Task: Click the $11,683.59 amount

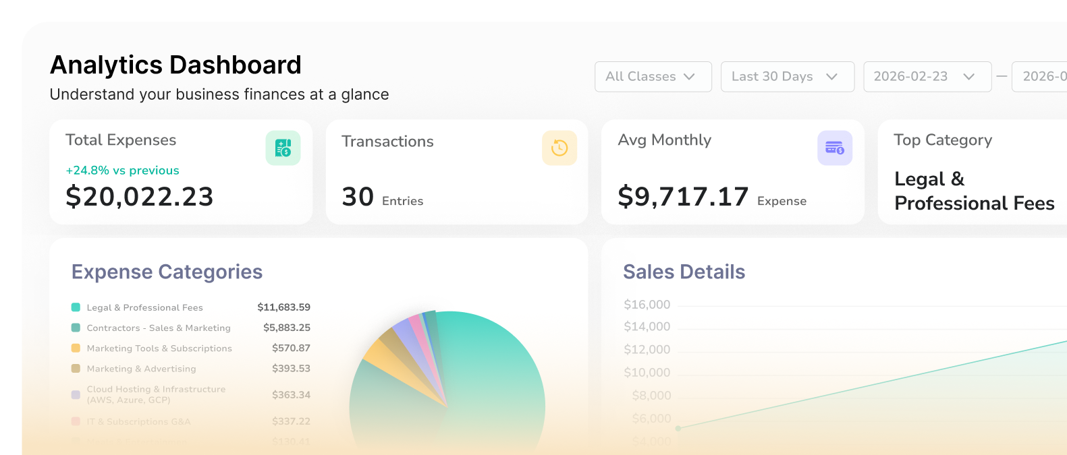Action: [x=283, y=307]
